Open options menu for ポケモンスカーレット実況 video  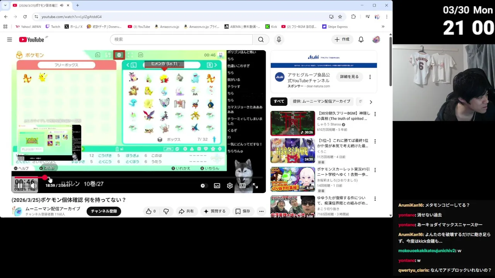375,170
